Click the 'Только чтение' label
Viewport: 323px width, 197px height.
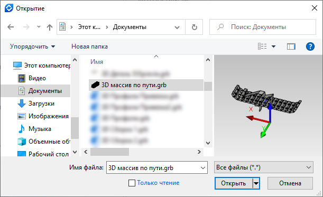click(x=158, y=183)
